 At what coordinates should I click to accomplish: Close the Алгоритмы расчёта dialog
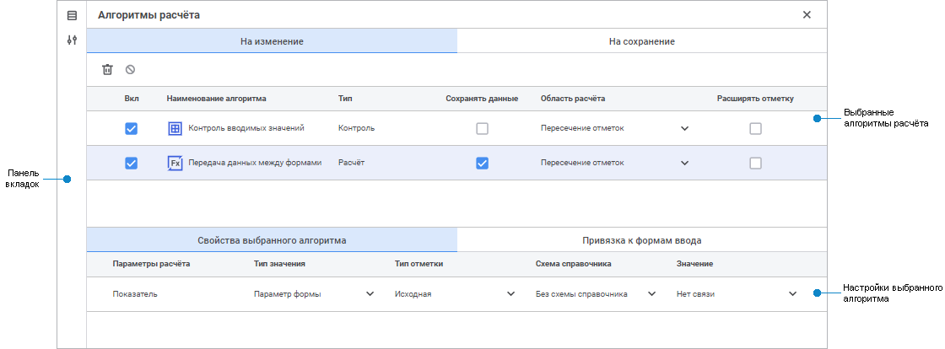pos(807,15)
